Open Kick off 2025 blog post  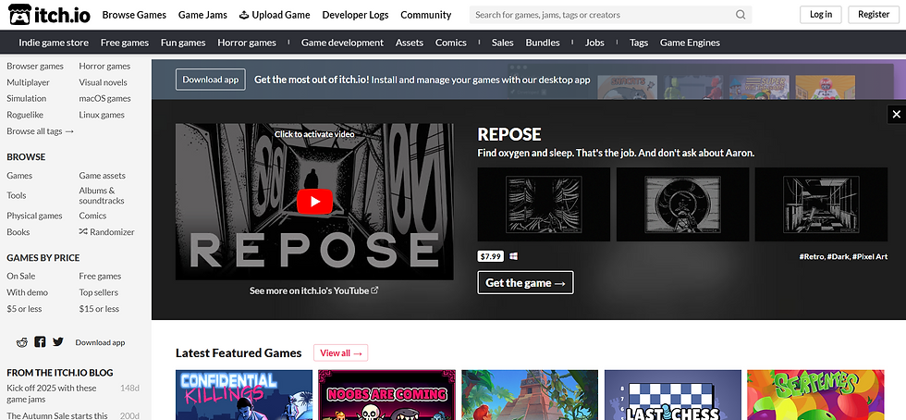pyautogui.click(x=52, y=393)
